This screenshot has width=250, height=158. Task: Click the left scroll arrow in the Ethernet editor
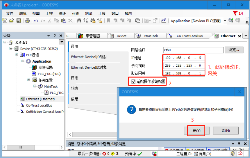70,135
